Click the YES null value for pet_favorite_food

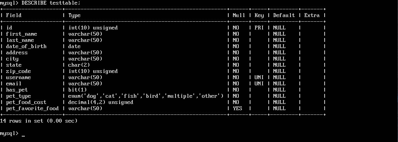point(237,109)
